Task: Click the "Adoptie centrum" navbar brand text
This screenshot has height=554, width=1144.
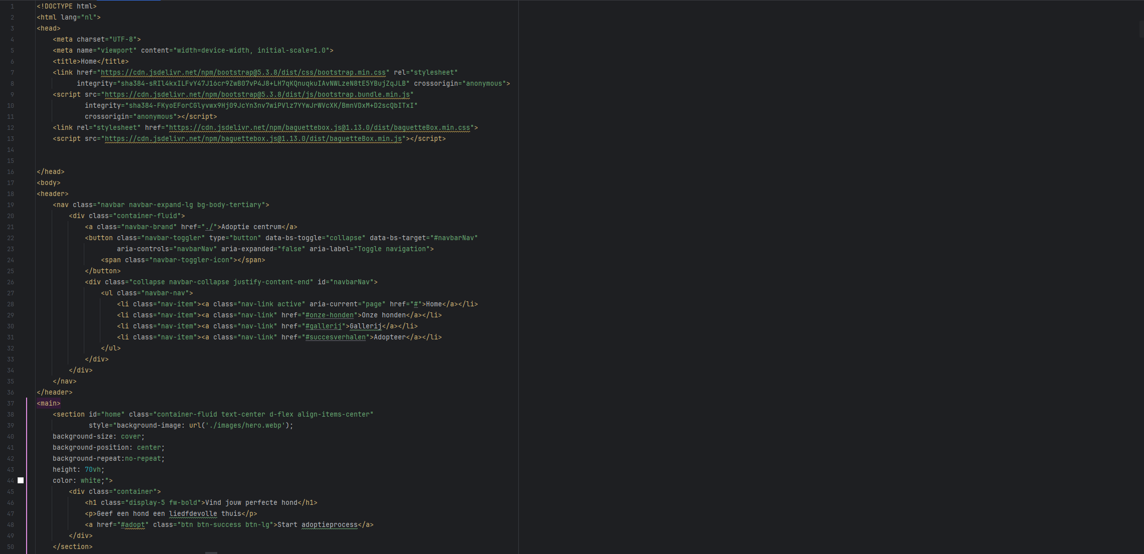Action: tap(251, 227)
